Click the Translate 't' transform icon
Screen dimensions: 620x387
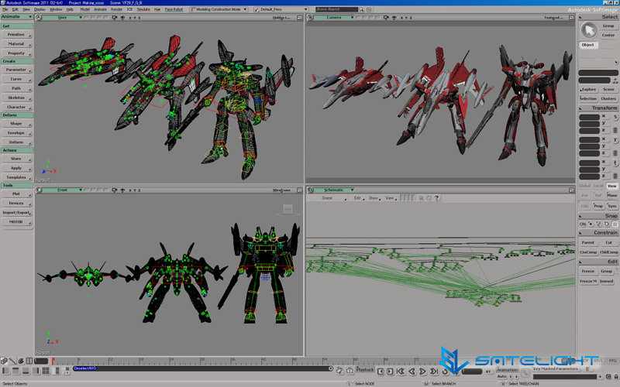click(x=615, y=163)
